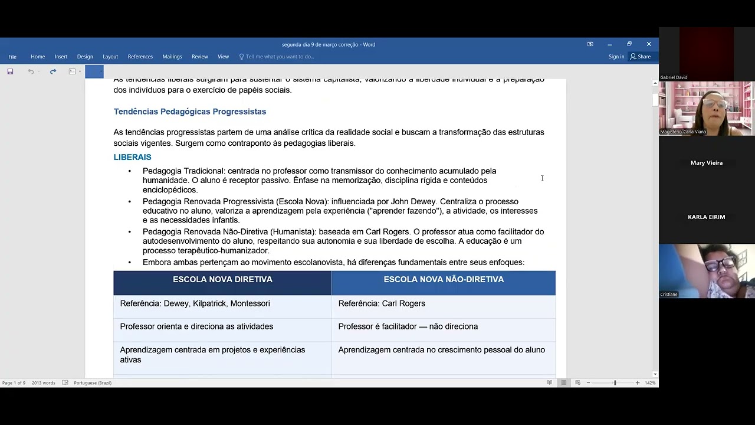Select Gabriel David participant video tile
Image resolution: width=755 pixels, height=425 pixels.
(x=707, y=54)
